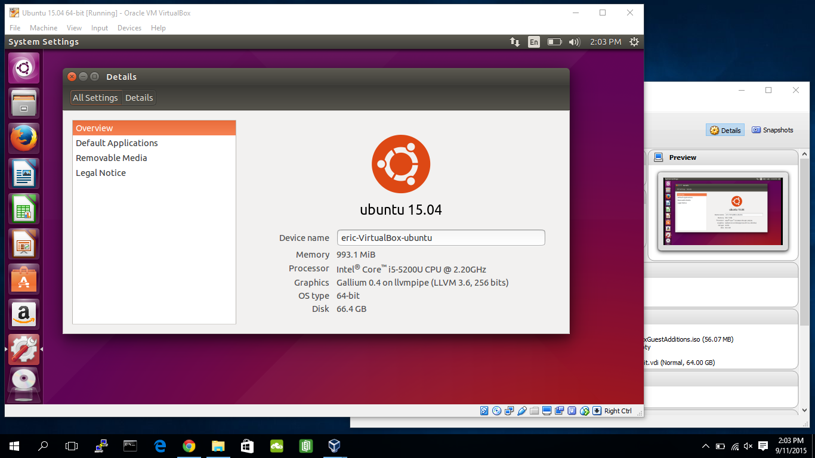
Task: Switch to Snapshots in VirtualBox Manager
Action: point(773,130)
